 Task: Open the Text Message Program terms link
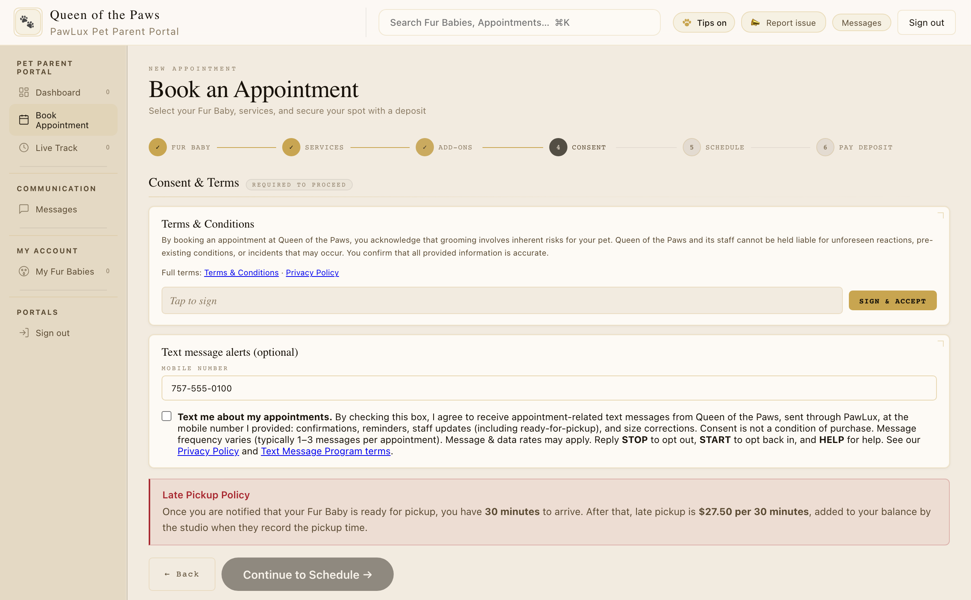coord(325,451)
